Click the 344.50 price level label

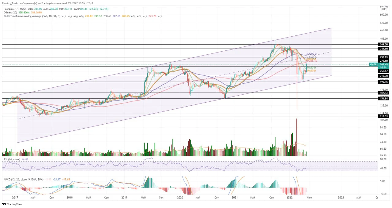click(x=384, y=49)
